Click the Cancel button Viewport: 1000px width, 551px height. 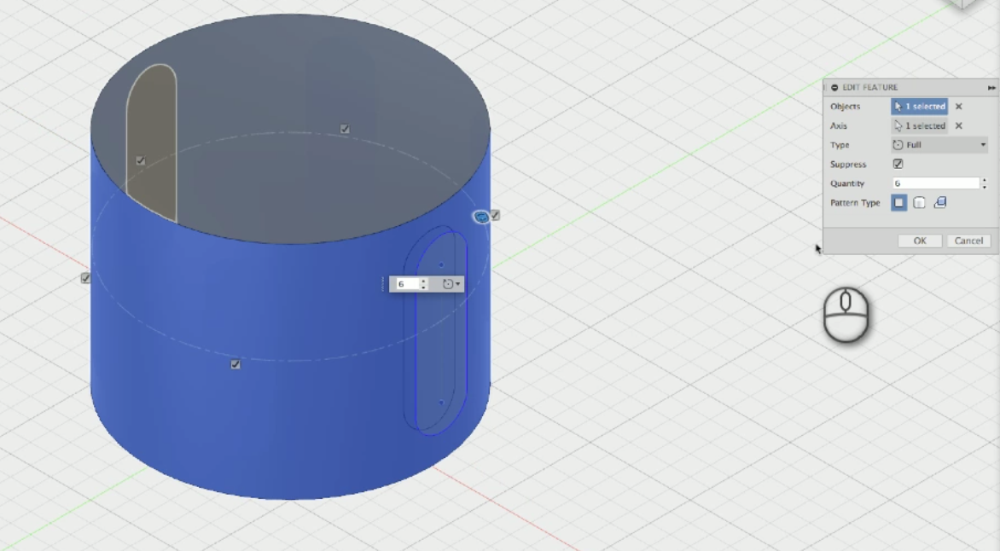(968, 241)
